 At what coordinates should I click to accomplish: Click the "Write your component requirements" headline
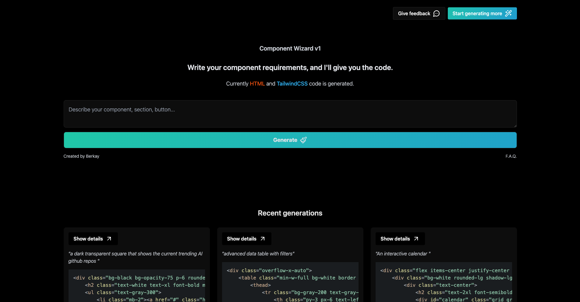[x=290, y=68]
